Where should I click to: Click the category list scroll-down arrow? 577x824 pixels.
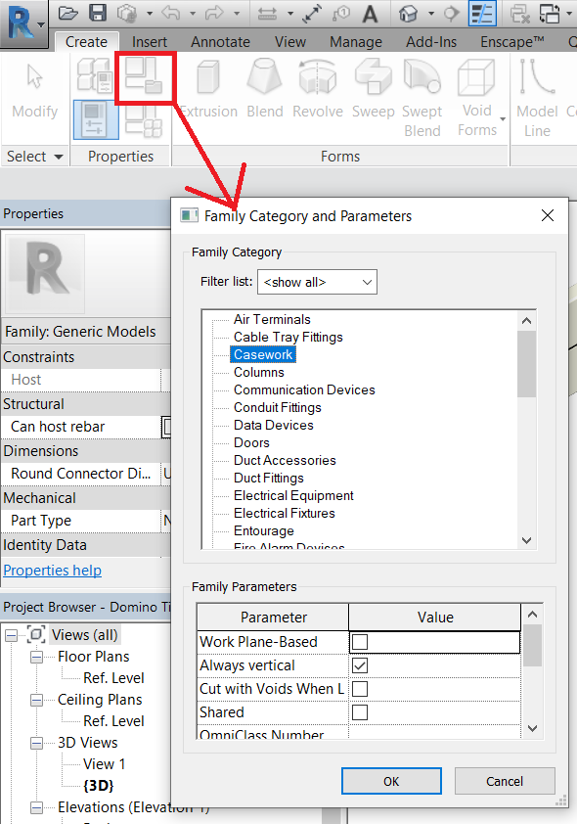point(527,540)
